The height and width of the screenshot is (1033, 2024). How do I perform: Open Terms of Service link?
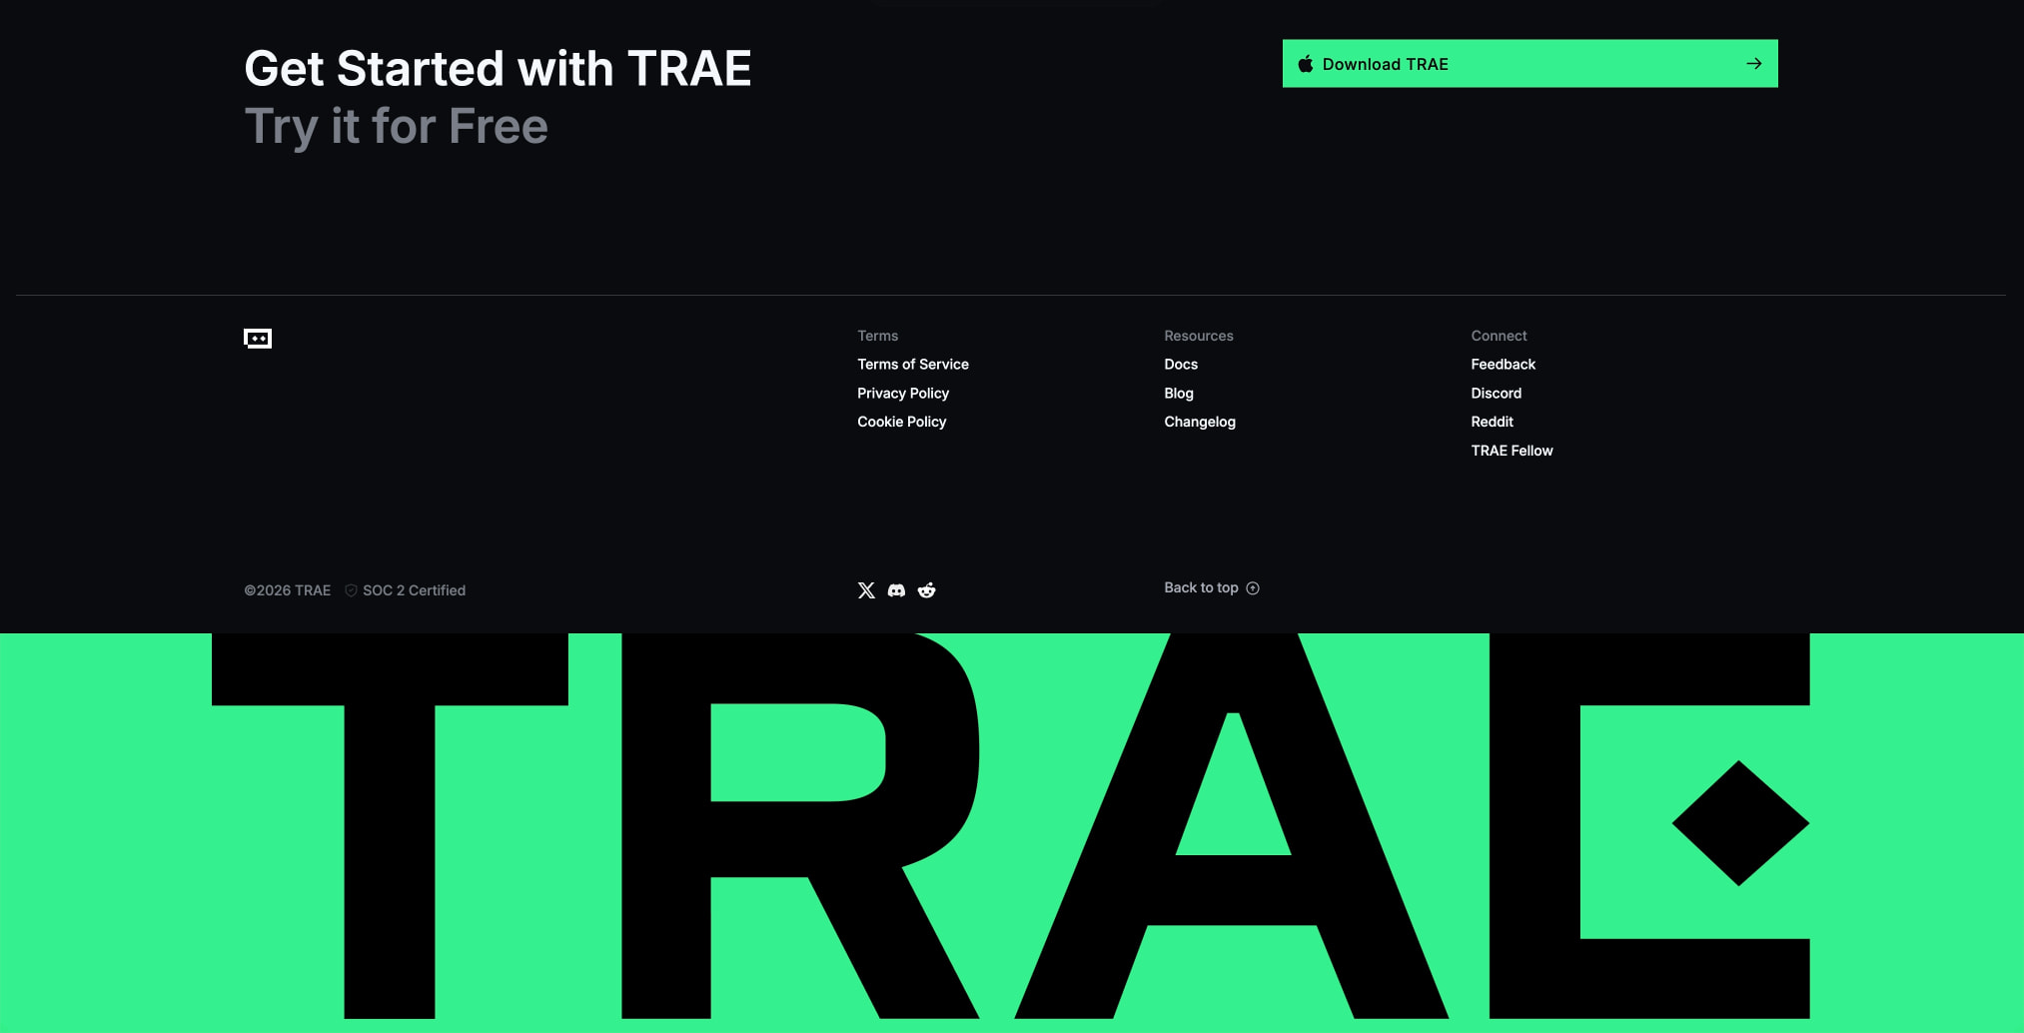(x=913, y=365)
